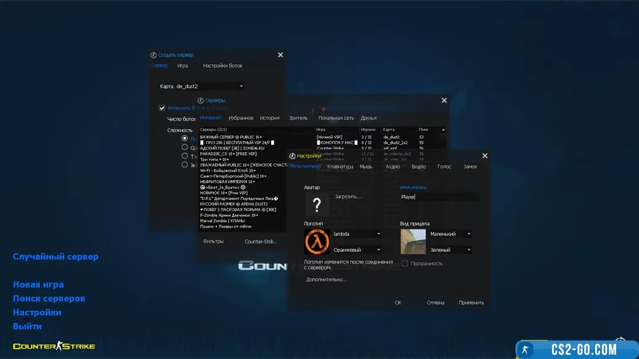Open the Карта de_dust2 map dropdown

[210, 86]
